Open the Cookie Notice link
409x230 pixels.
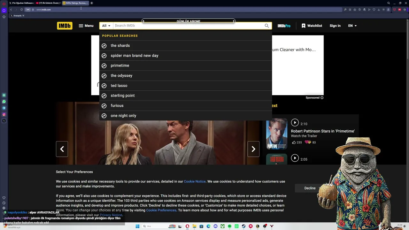[x=195, y=181]
